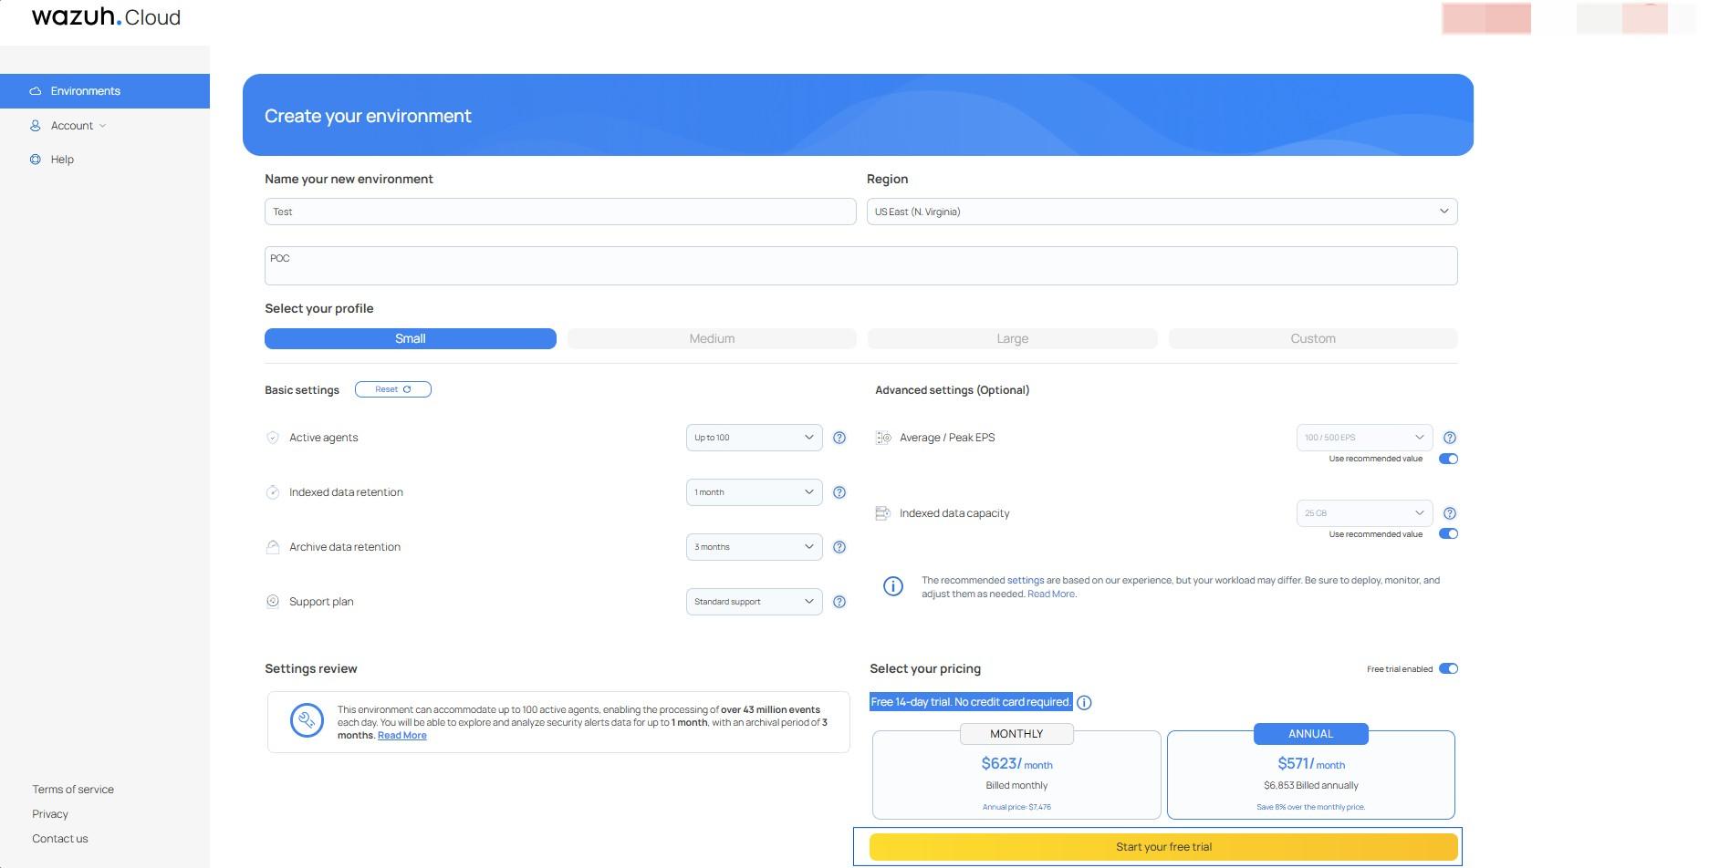Toggle off Free trial enabled
The image size is (1730, 868).
pyautogui.click(x=1450, y=668)
